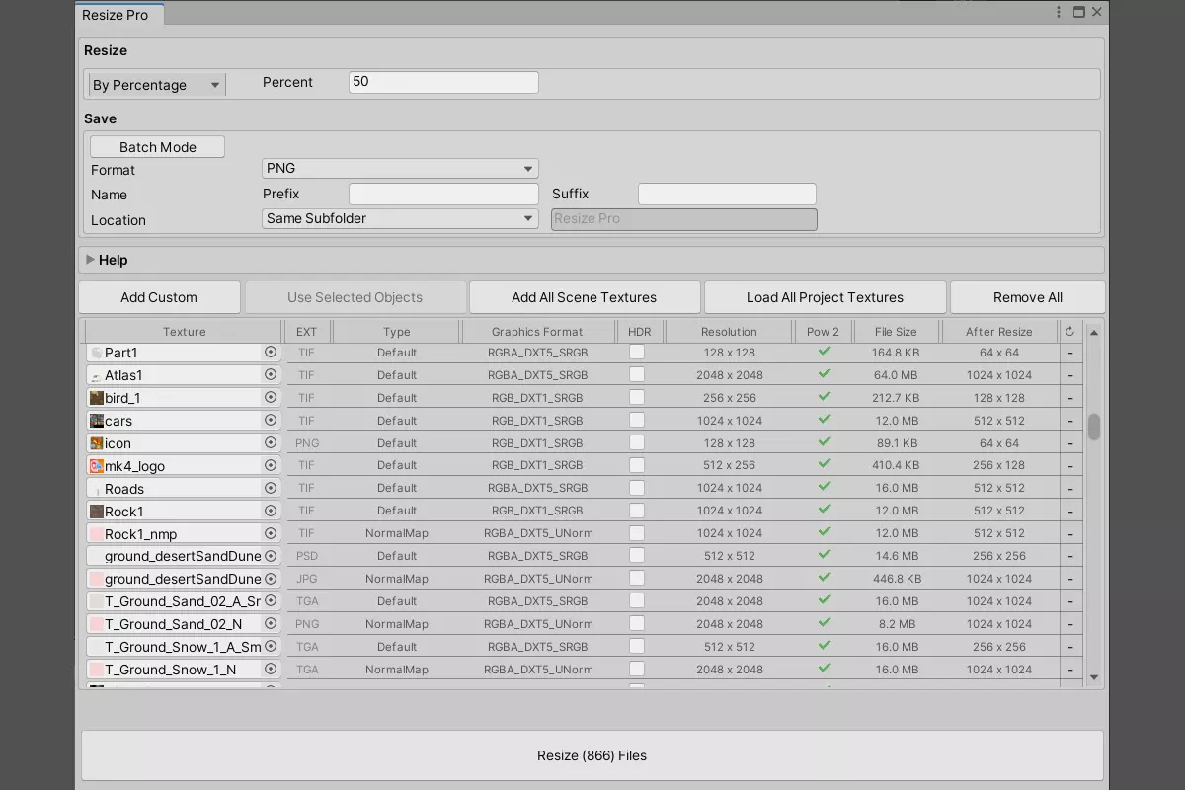The height and width of the screenshot is (790, 1185).
Task: Open object picker for T_Ground_Sand_02_N texture
Action: pyautogui.click(x=271, y=624)
